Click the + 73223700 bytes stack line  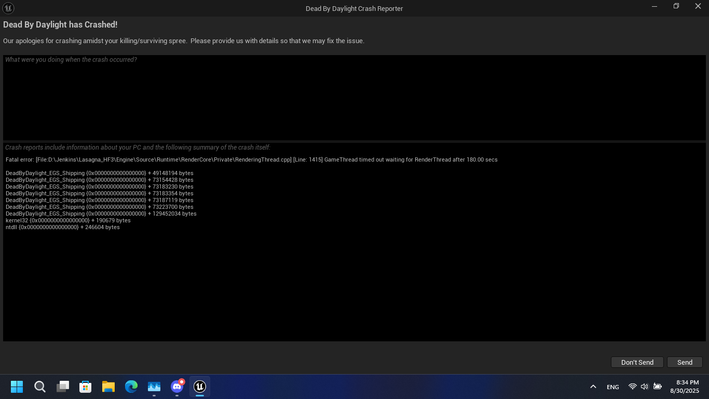(x=99, y=207)
